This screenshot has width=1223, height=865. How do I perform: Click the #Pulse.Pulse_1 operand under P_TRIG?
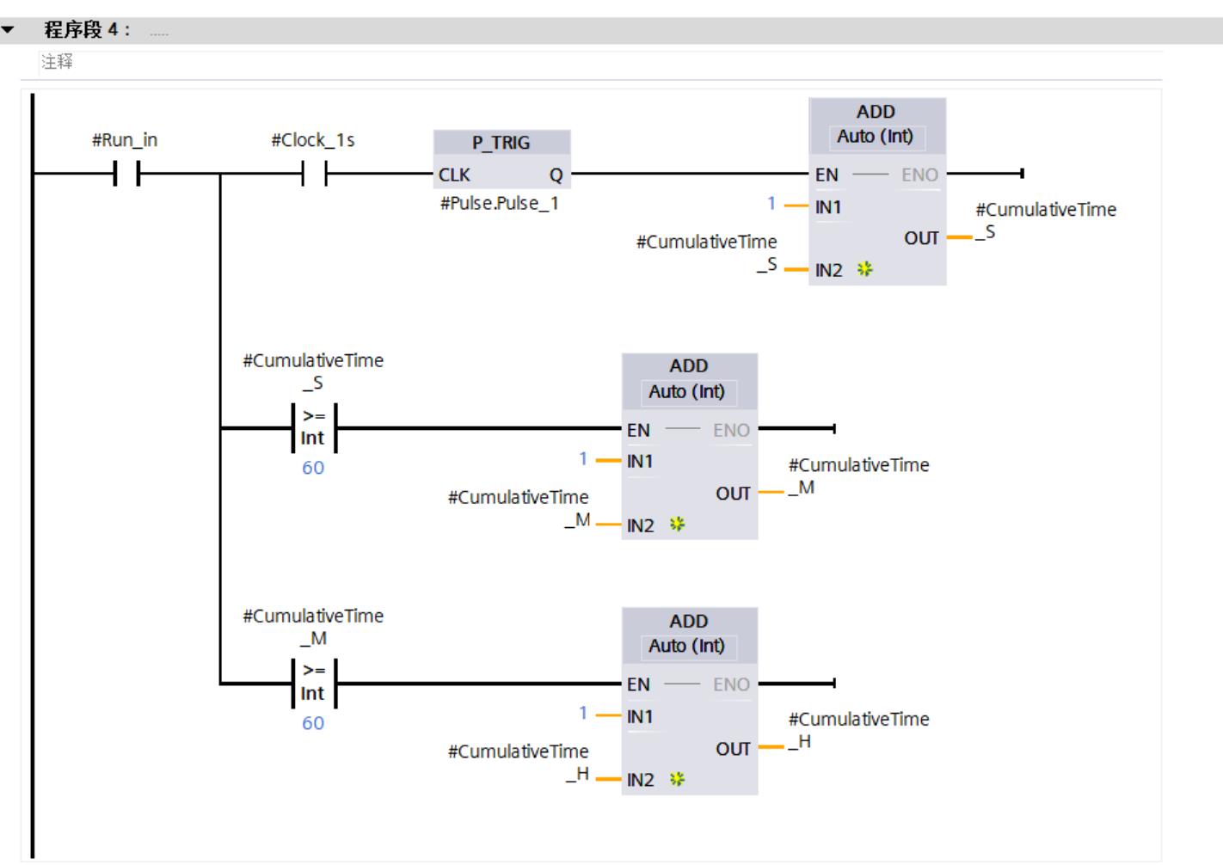pyautogui.click(x=500, y=204)
